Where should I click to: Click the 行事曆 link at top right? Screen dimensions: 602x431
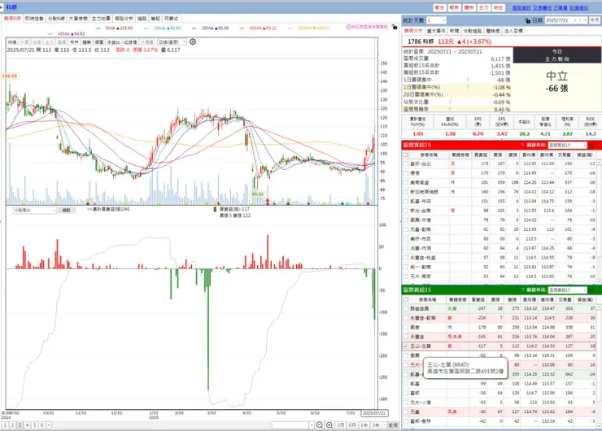[x=561, y=7]
